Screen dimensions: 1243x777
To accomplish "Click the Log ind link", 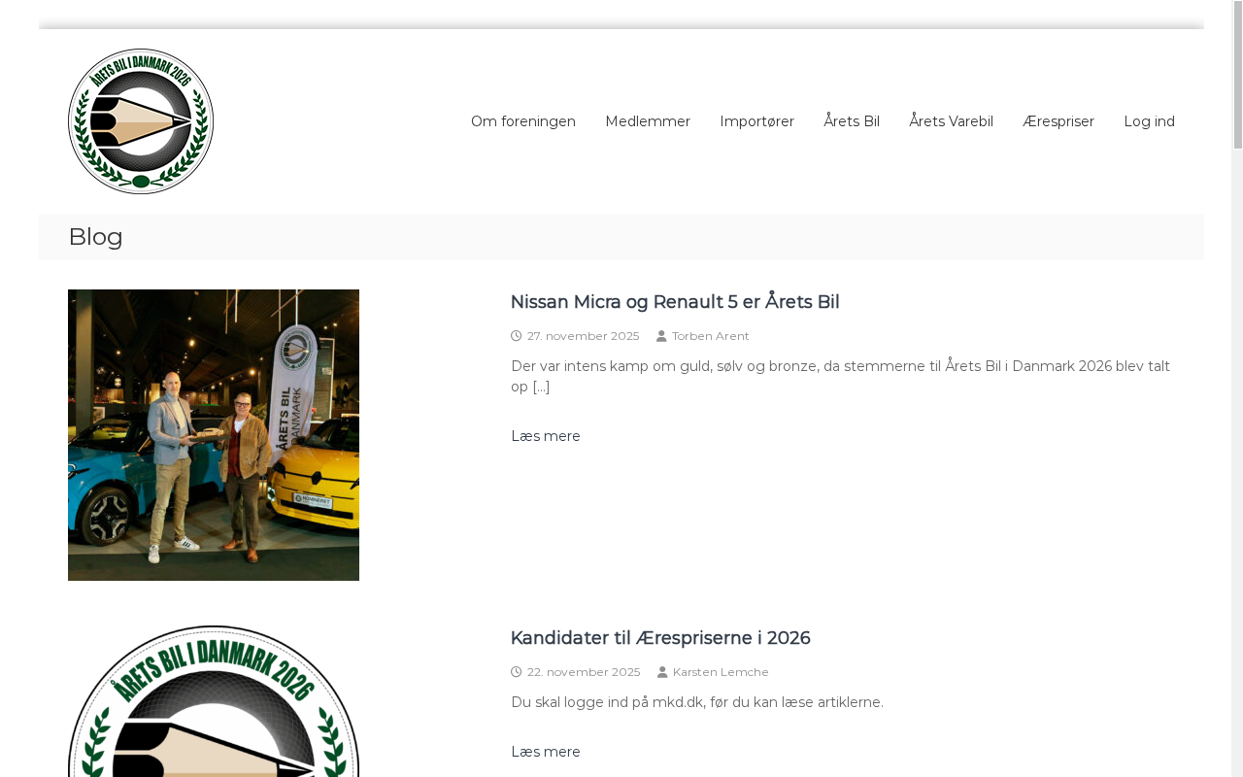I will point(1150,121).
